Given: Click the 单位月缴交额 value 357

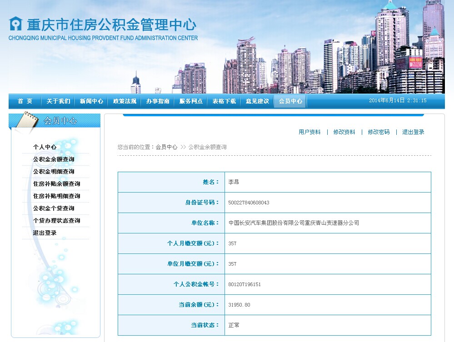Looking at the screenshot, I should click(x=232, y=264).
